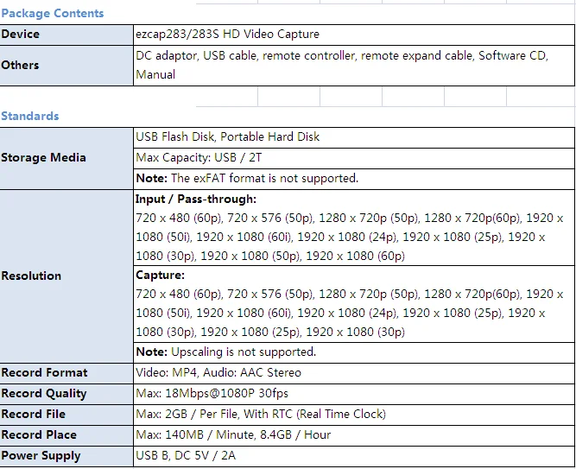Click the Package Contents heading
Screen dimensions: 576x469
coord(53,13)
